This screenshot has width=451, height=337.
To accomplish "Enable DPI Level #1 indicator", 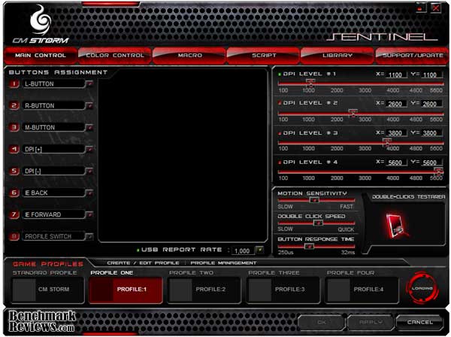I will [280, 74].
